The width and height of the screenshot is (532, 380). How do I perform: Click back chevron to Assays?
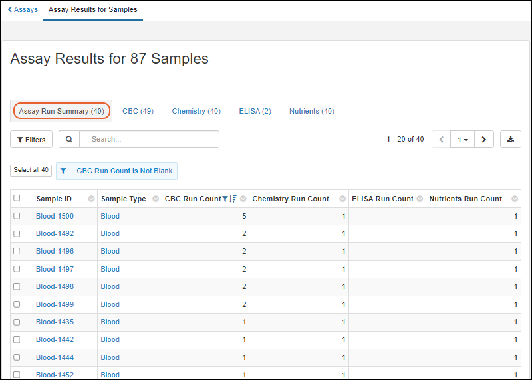[10, 10]
